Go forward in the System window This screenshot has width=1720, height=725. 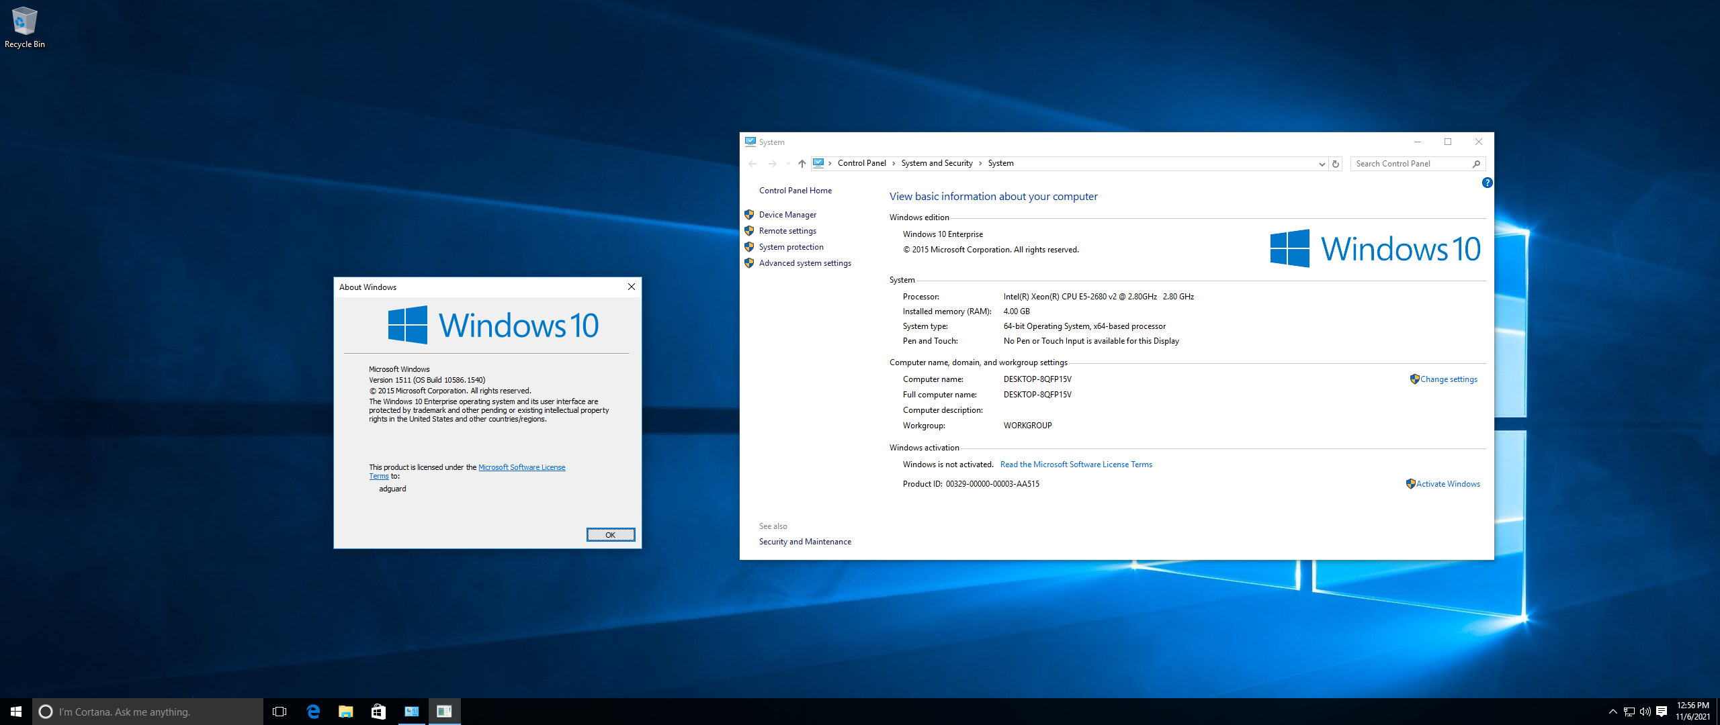[x=772, y=164]
